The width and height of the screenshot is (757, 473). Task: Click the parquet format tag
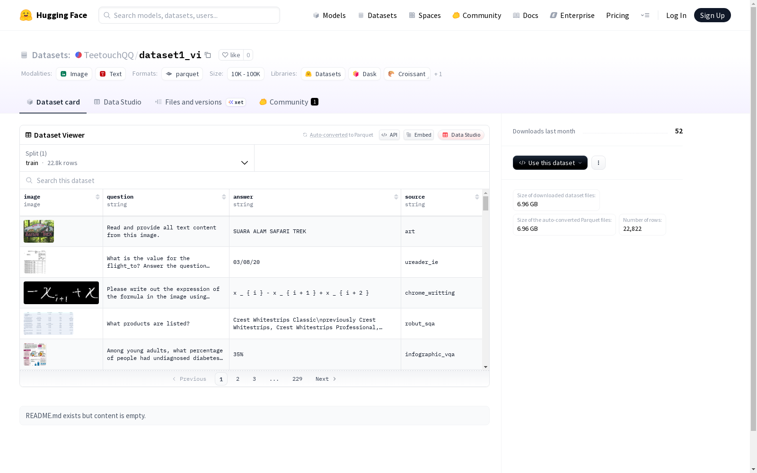click(x=182, y=74)
